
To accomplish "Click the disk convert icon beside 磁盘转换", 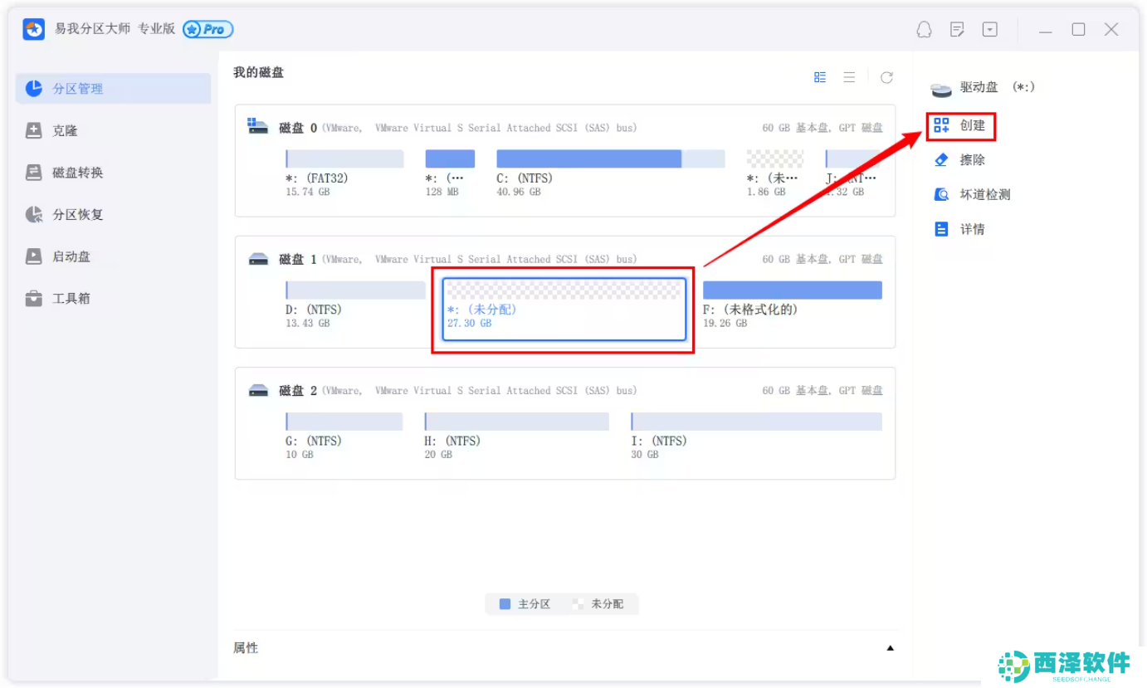I will 34,173.
